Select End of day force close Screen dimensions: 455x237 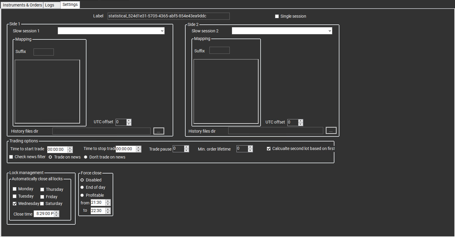(82, 187)
